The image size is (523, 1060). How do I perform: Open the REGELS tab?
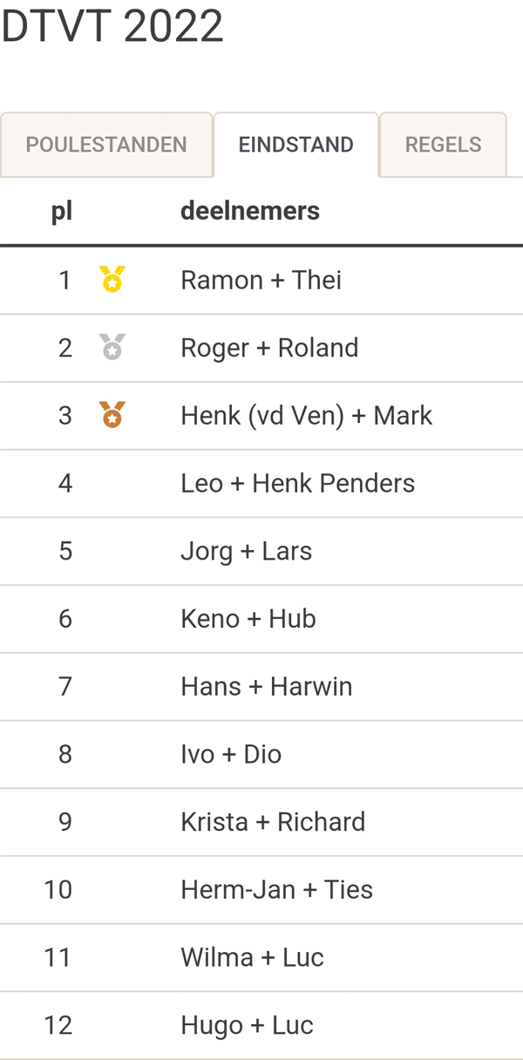click(443, 145)
